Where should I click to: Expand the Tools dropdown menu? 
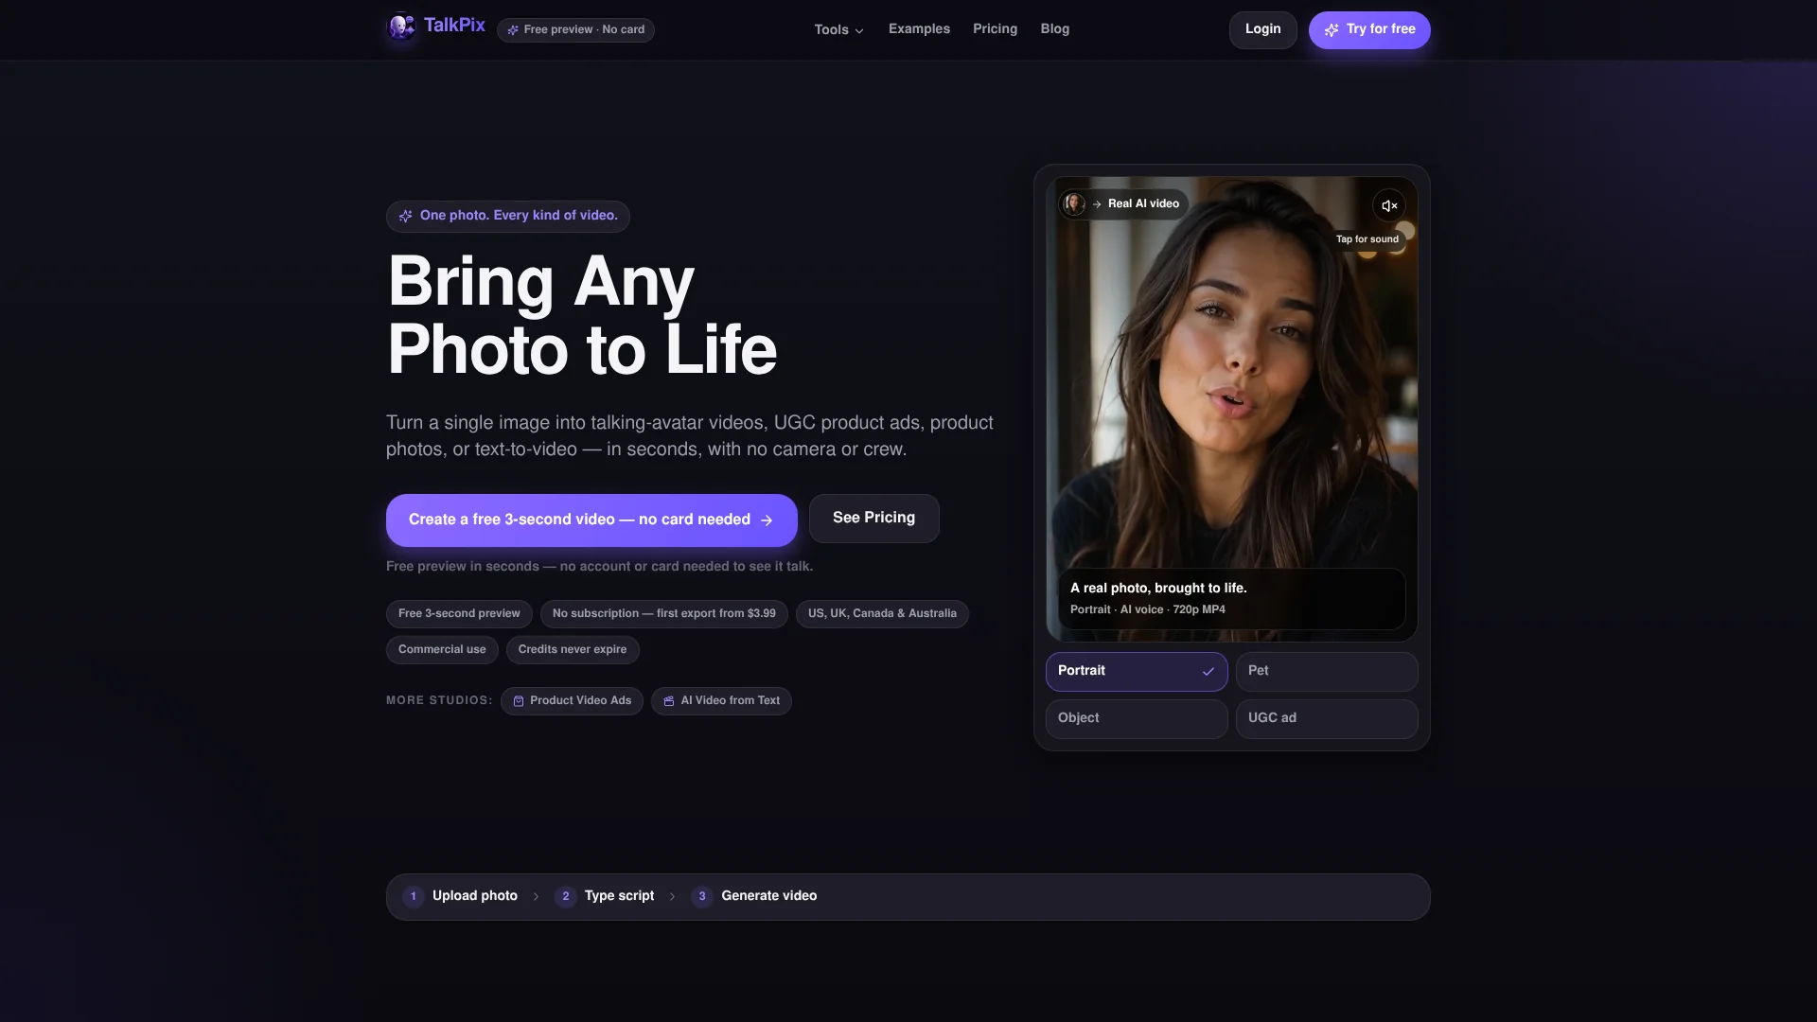tap(839, 29)
